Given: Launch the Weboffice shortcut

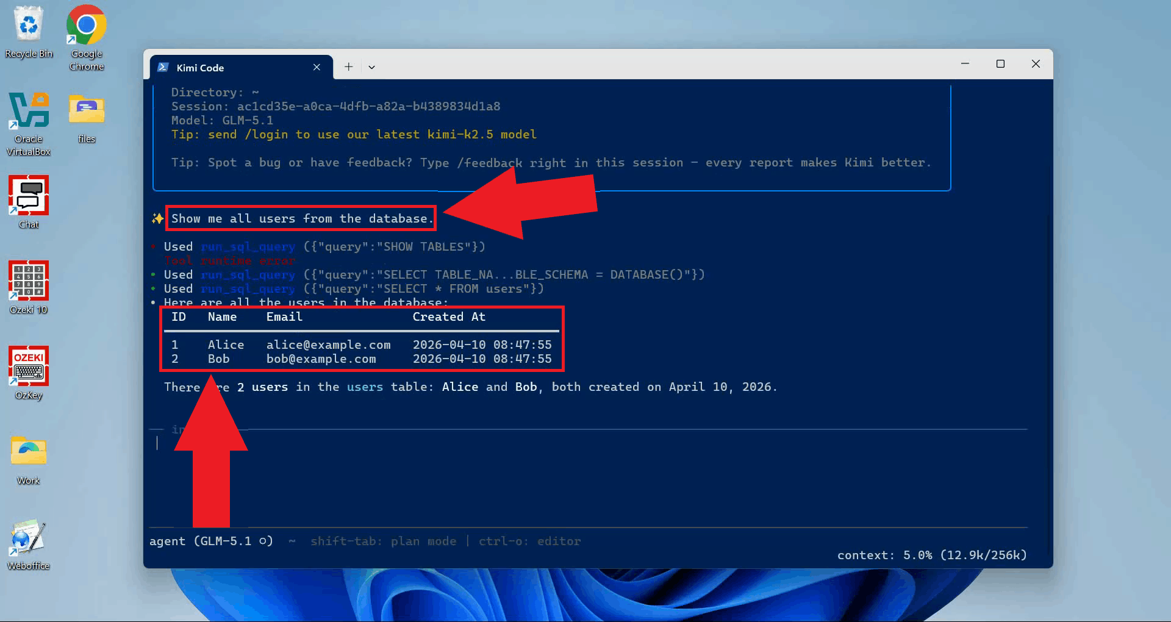Looking at the screenshot, I should pyautogui.click(x=29, y=545).
